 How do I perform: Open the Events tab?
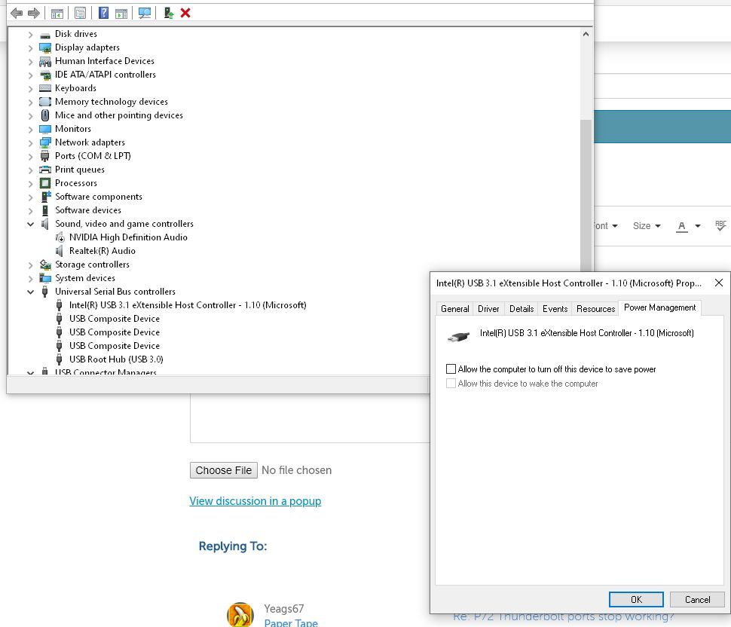pyautogui.click(x=555, y=309)
